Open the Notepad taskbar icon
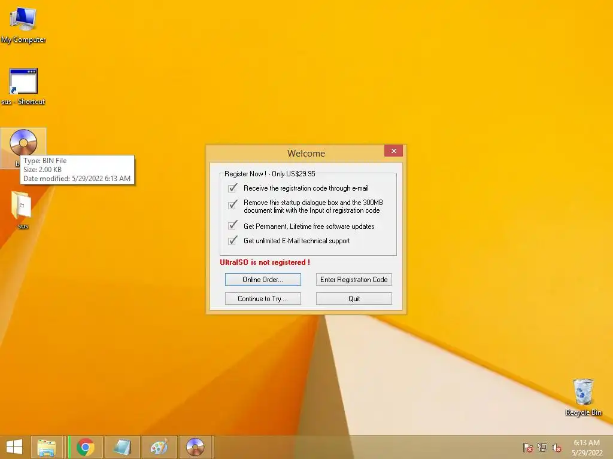Image resolution: width=613 pixels, height=459 pixels. (x=122, y=447)
